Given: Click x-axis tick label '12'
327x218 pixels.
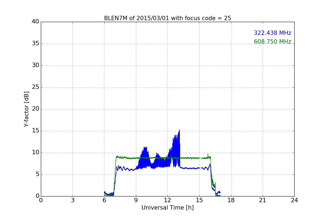Looking at the screenshot, I should pyautogui.click(x=168, y=200).
